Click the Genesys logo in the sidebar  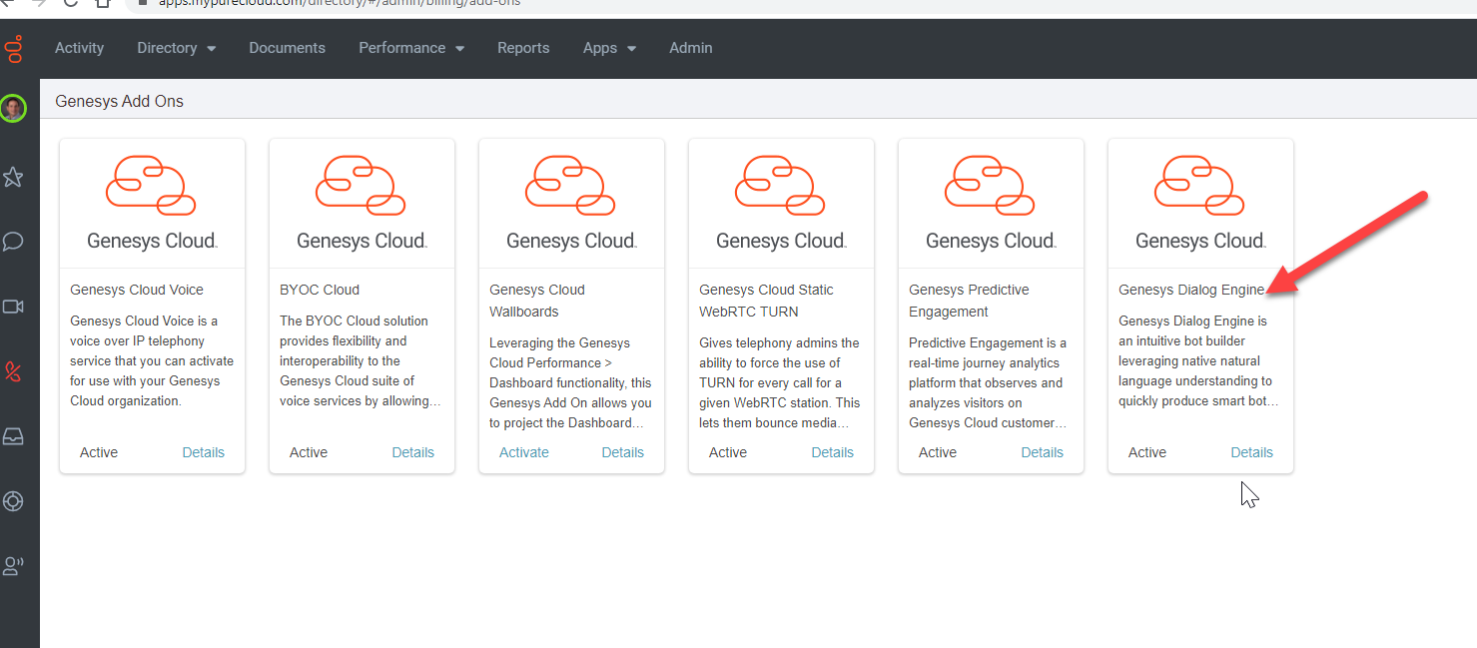13,48
